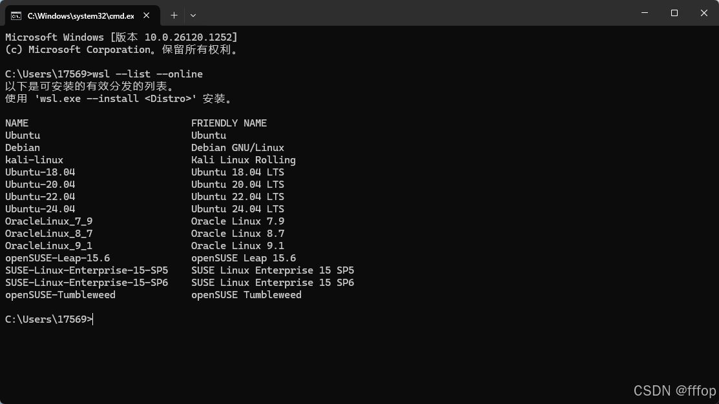Click the blinking cursor after C:\Users\17569>
Viewport: 719px width, 404px height.
(x=92, y=319)
